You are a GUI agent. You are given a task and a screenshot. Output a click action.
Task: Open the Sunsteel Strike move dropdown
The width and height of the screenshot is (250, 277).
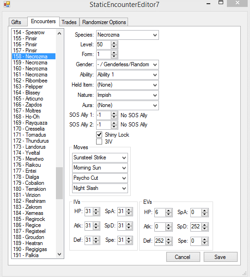(100, 157)
